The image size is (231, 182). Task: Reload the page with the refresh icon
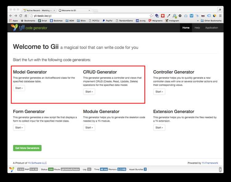21,16
